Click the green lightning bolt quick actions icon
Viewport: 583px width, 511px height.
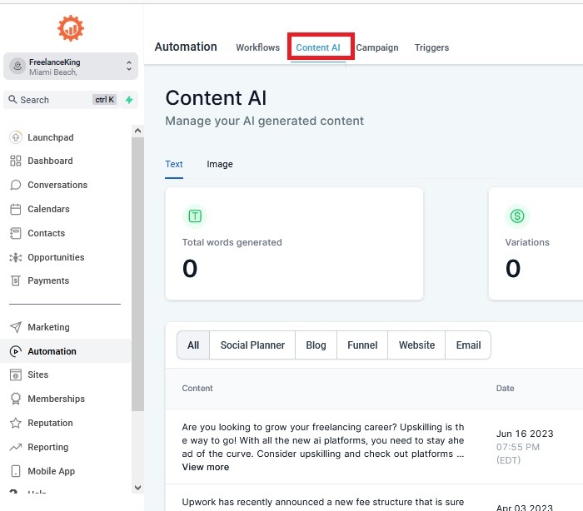pyautogui.click(x=129, y=100)
